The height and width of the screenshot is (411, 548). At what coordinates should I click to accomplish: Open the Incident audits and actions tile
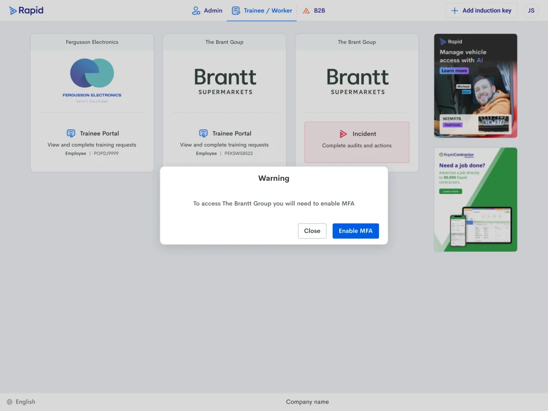357,142
